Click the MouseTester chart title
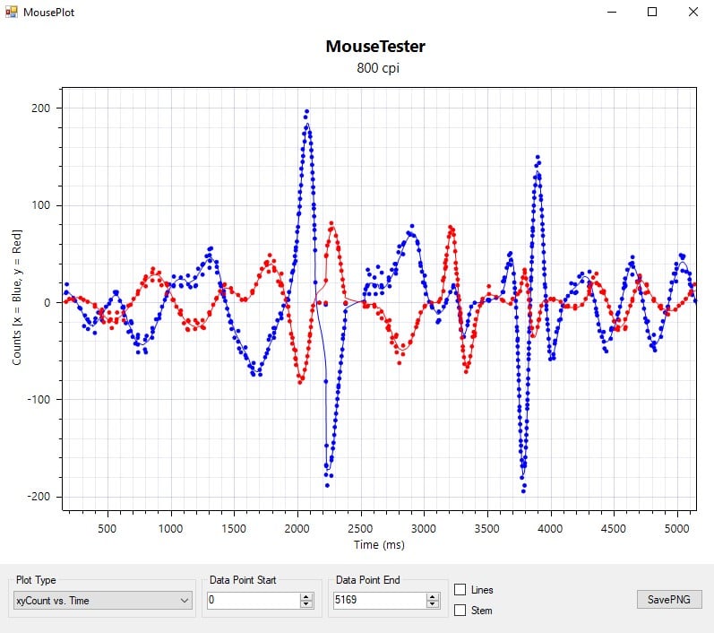714x633 pixels. (375, 46)
